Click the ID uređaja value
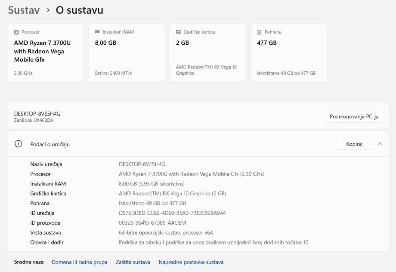Viewport: 396px width, 272px height. [x=172, y=213]
